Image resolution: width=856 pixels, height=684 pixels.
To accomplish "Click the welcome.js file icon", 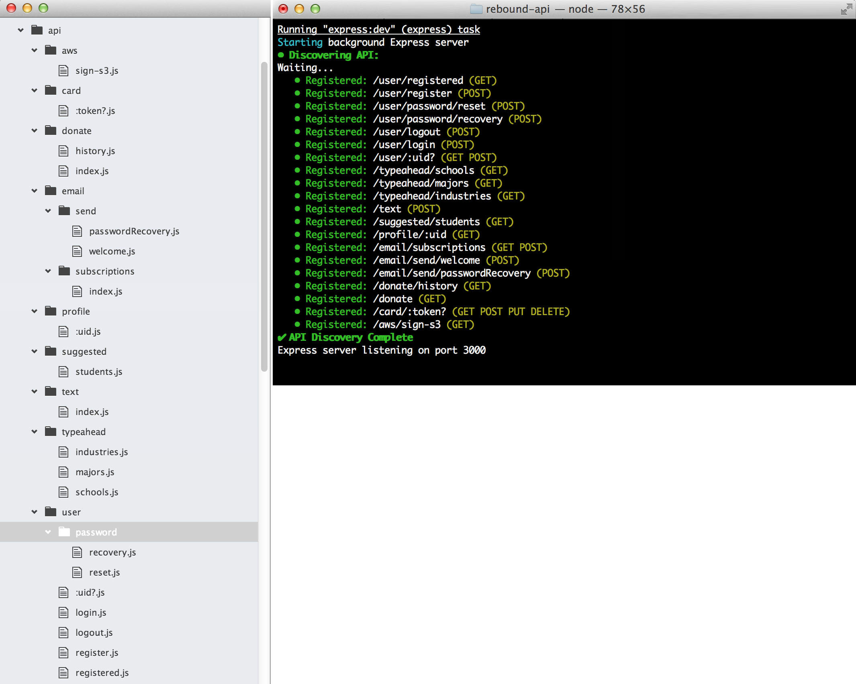I will tap(77, 251).
